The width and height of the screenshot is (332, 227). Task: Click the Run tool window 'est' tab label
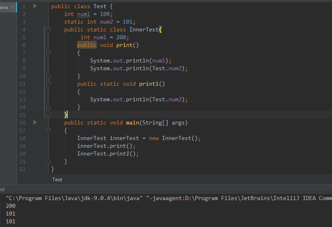pos(2,189)
